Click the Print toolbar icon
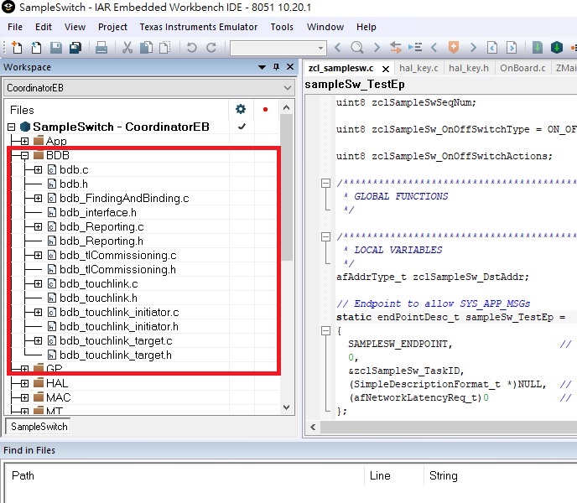 (x=101, y=48)
